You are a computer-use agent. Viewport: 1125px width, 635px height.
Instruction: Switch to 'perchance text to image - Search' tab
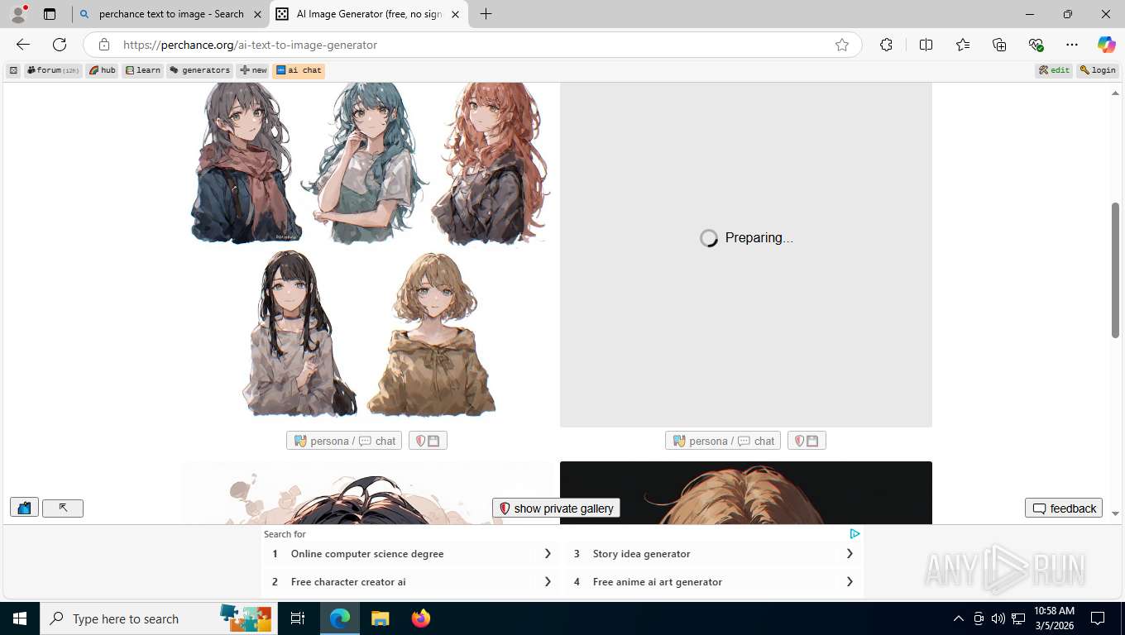(x=170, y=14)
